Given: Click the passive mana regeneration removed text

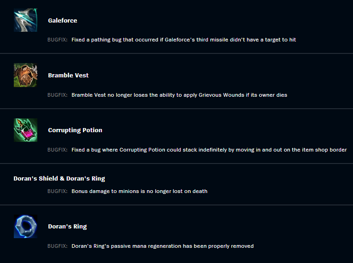Looking at the screenshot, I should pyautogui.click(x=163, y=246).
